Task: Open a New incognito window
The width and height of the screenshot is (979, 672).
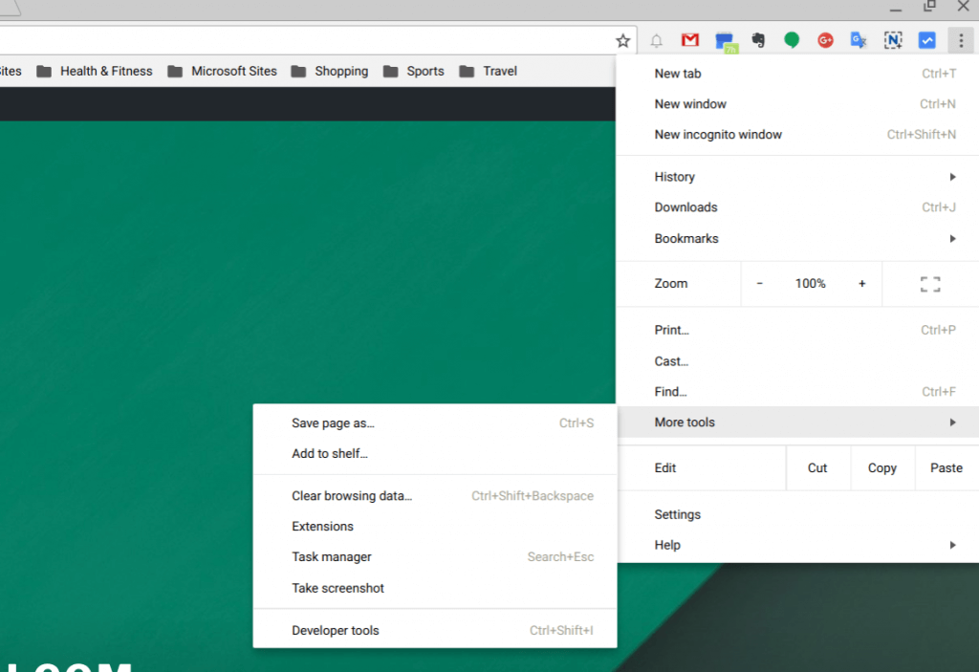Action: click(798, 135)
